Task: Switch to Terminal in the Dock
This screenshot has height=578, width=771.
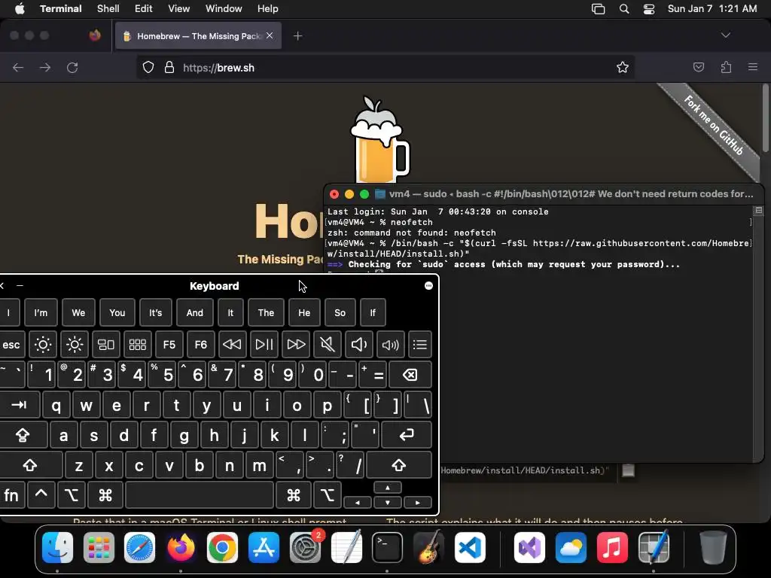Action: click(x=388, y=548)
